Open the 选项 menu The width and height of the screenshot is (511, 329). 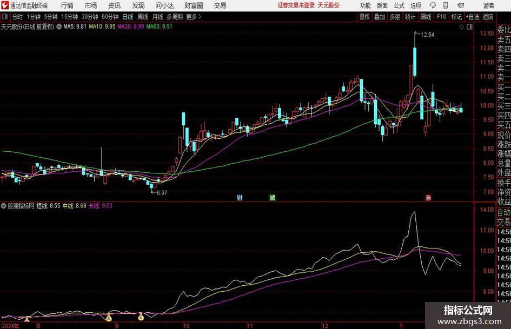point(415,5)
